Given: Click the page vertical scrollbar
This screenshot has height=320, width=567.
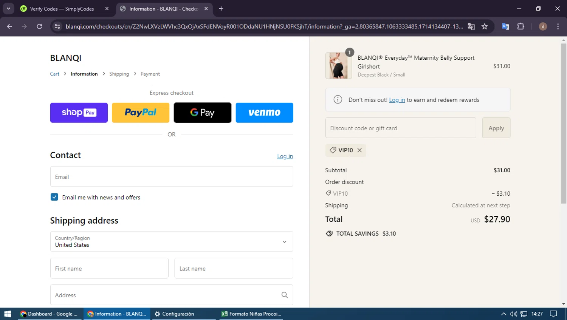Looking at the screenshot, I should point(564,124).
